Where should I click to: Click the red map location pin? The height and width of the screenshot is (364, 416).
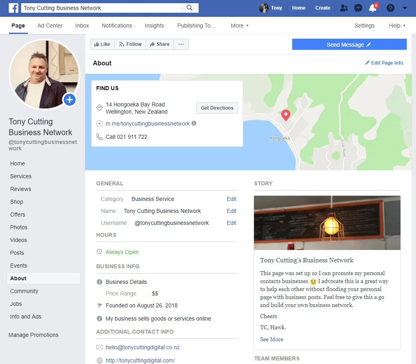point(286,115)
